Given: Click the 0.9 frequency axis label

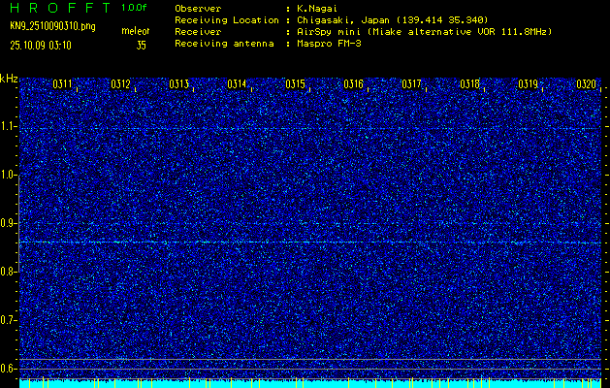Looking at the screenshot, I should click(x=9, y=223).
